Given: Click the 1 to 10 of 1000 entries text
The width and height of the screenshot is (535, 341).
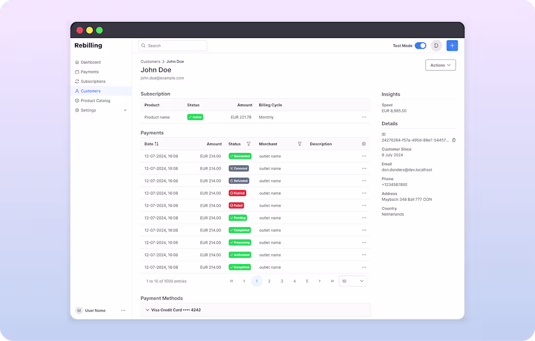Looking at the screenshot, I should coord(166,281).
